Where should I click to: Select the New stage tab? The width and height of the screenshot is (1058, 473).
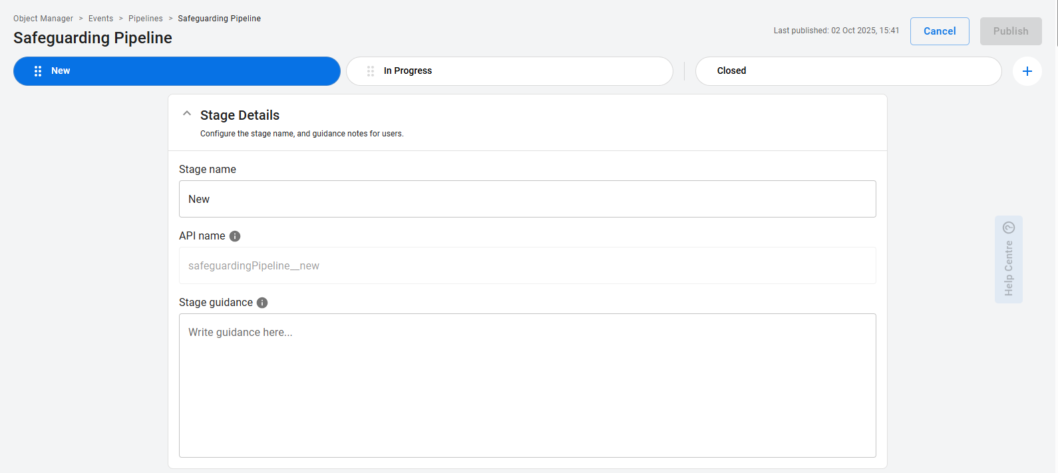pos(176,71)
